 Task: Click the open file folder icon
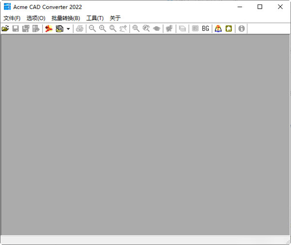point(5,29)
